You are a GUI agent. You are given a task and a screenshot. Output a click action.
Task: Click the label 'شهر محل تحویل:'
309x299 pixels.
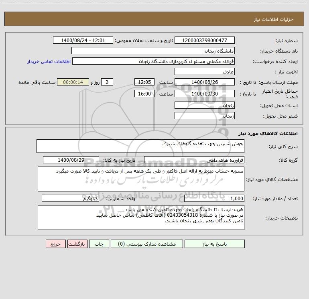tap(280, 116)
